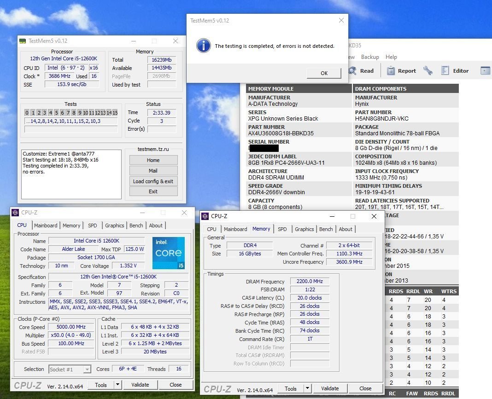This screenshot has height=399, width=492.
Task: Select CPU tab in left CPU-Z window
Action: [x=22, y=225]
